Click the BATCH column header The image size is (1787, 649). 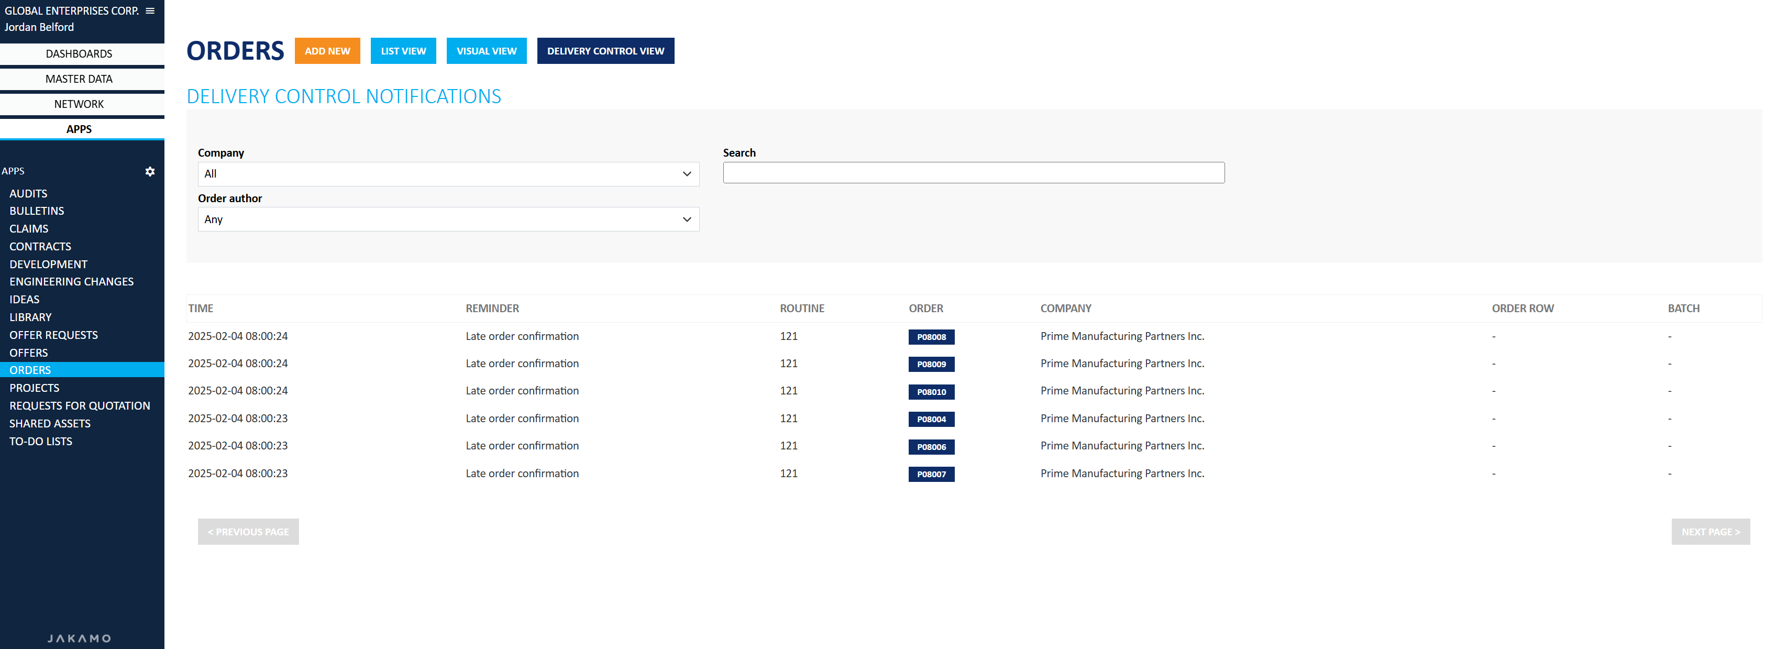(x=1683, y=308)
